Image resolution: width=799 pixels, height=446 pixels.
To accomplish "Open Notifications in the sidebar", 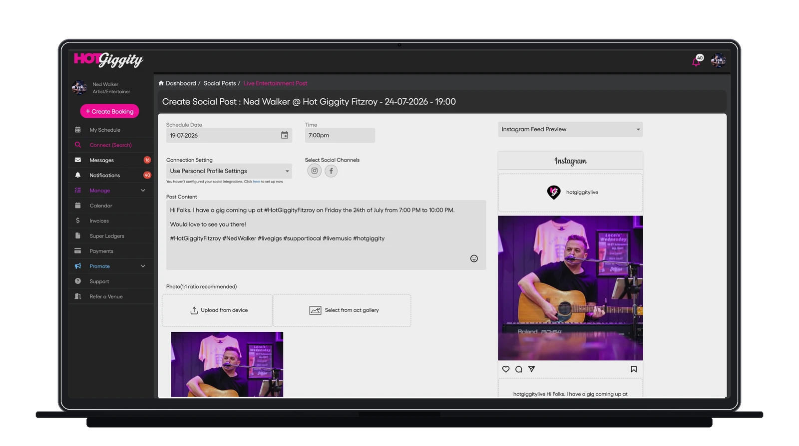I will [x=111, y=175].
